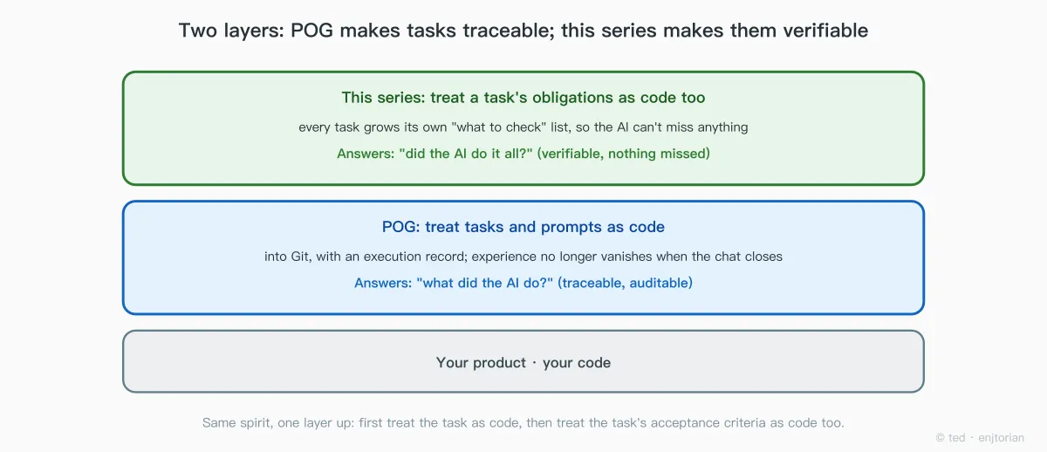
Task: Click the copyright symbol in the footer
Action: coord(940,437)
